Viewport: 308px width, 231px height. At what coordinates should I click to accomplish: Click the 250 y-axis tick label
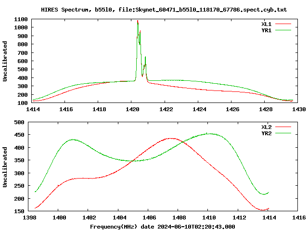click(x=19, y=186)
